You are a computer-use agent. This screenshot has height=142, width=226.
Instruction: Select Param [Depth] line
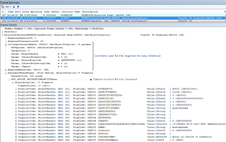39,67
